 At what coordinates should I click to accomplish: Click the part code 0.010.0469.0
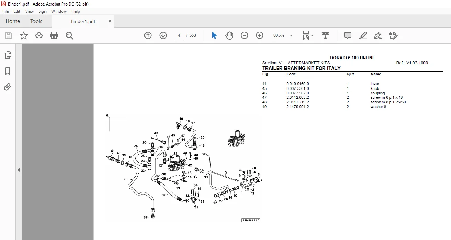[298, 84]
